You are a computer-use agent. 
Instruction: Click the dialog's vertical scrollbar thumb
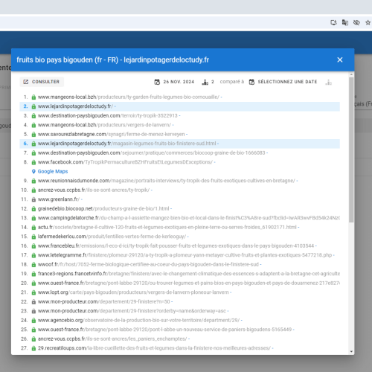click(x=351, y=150)
